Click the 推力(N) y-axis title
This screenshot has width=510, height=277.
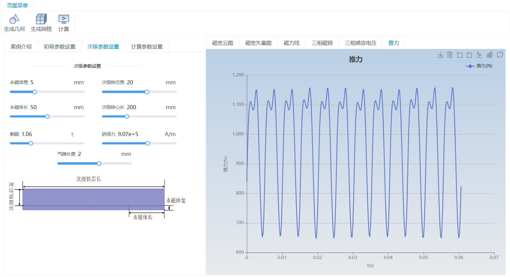pyautogui.click(x=226, y=164)
